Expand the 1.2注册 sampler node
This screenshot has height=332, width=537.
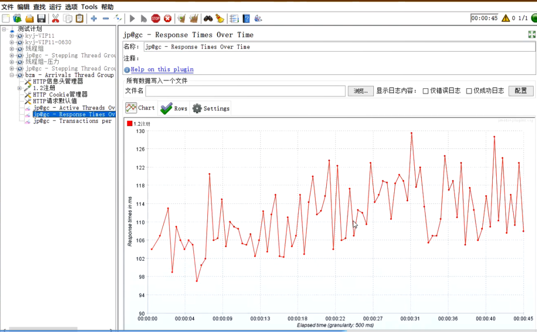tap(19, 88)
